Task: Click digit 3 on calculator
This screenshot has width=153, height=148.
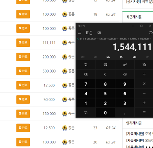Action: [125, 103]
